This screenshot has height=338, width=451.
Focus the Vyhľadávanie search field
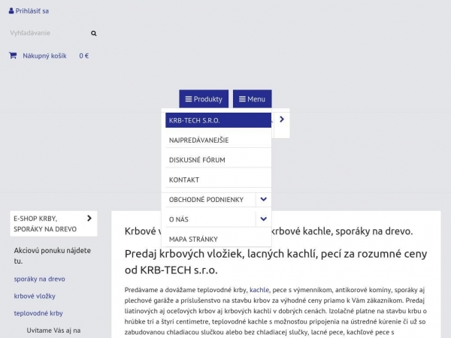click(x=49, y=33)
